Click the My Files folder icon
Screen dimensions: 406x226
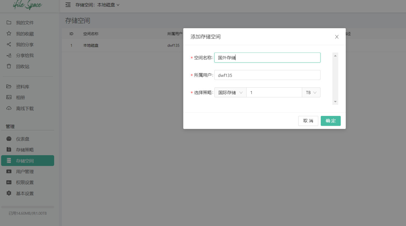click(x=9, y=22)
